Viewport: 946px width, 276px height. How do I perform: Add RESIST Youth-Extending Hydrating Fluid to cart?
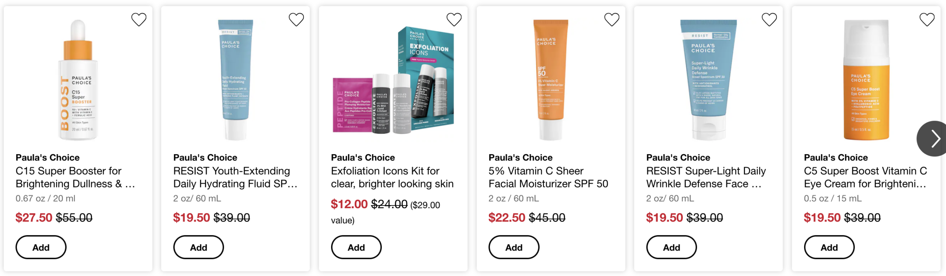coord(198,247)
